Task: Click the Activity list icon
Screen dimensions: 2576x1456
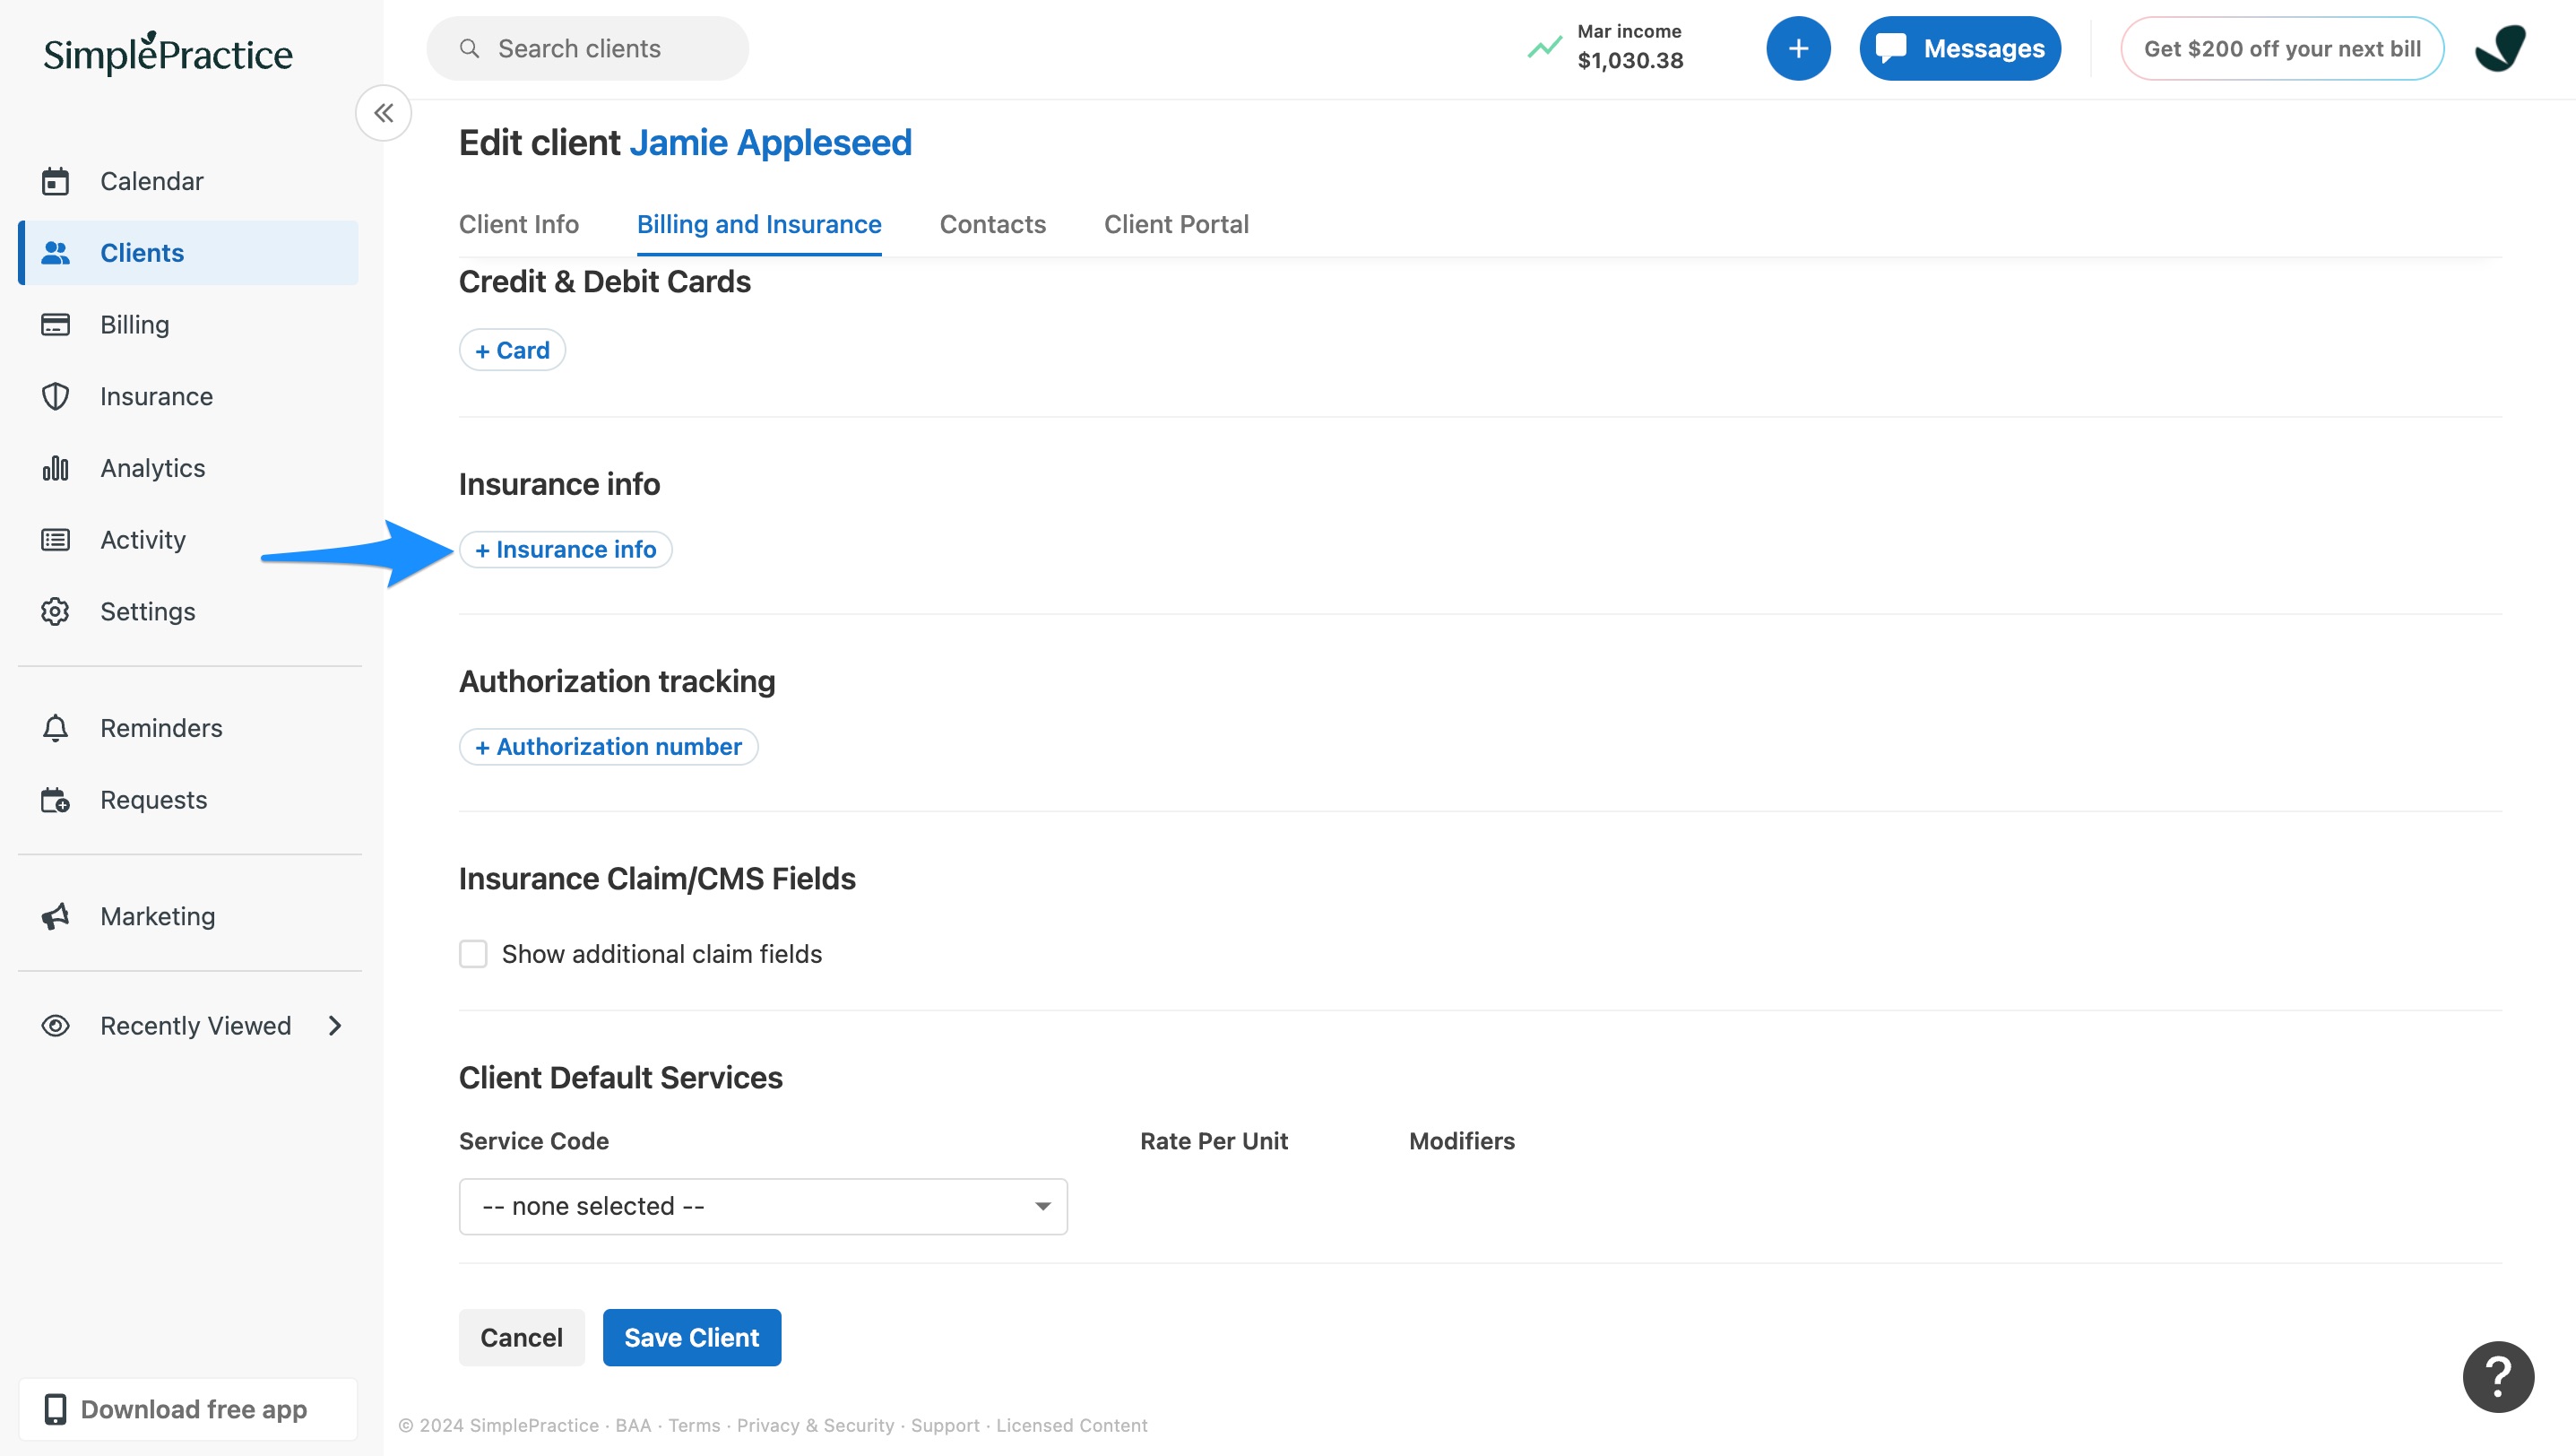Action: coord(55,540)
